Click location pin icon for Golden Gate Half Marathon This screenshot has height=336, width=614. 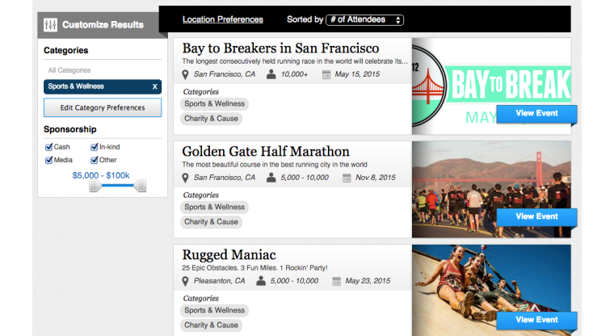187,178
